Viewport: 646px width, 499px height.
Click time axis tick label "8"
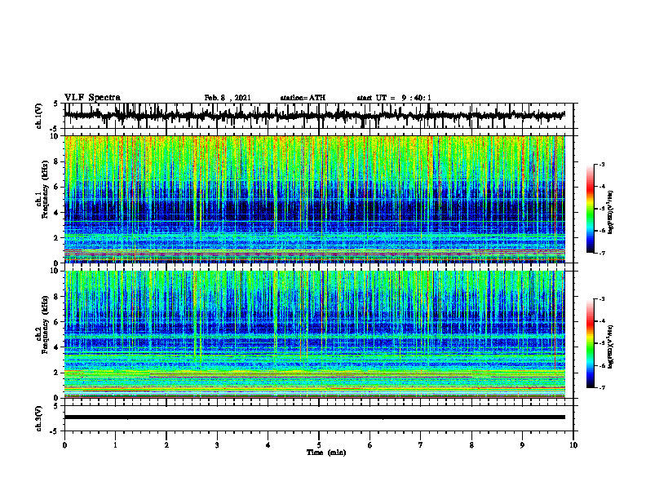[x=471, y=445]
